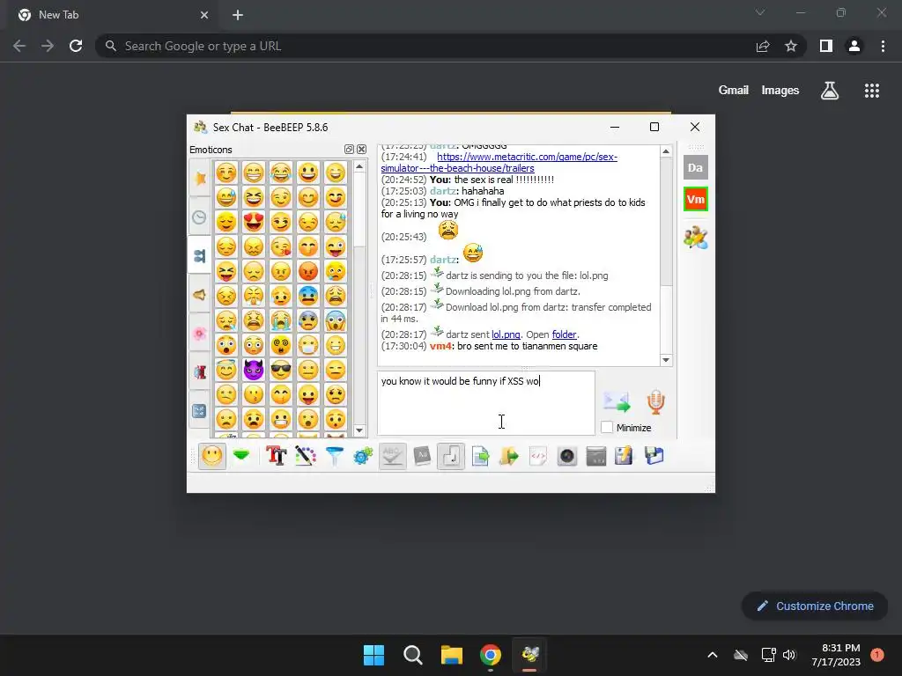Click the send message envelope arrow button
The height and width of the screenshot is (676, 902).
616,401
